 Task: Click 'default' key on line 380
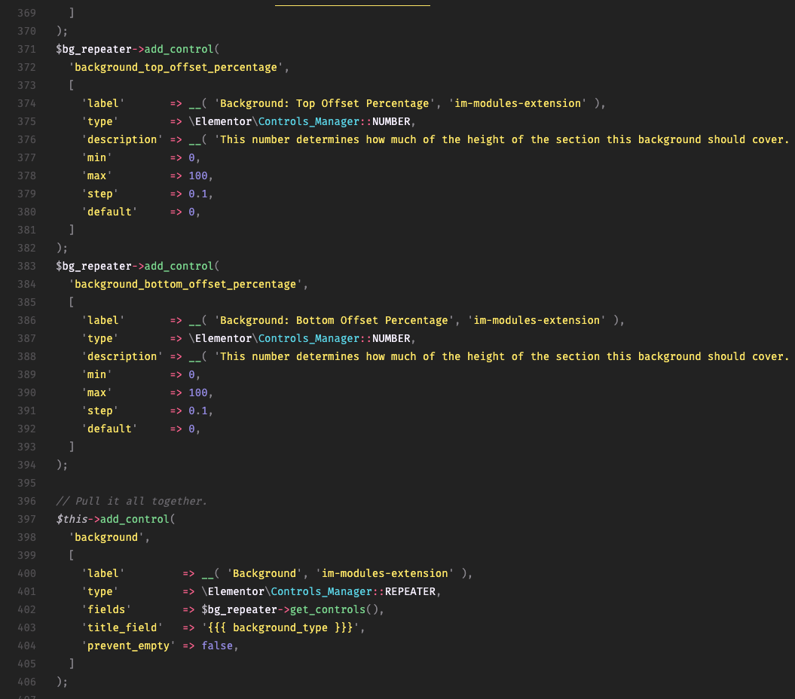[x=109, y=212]
